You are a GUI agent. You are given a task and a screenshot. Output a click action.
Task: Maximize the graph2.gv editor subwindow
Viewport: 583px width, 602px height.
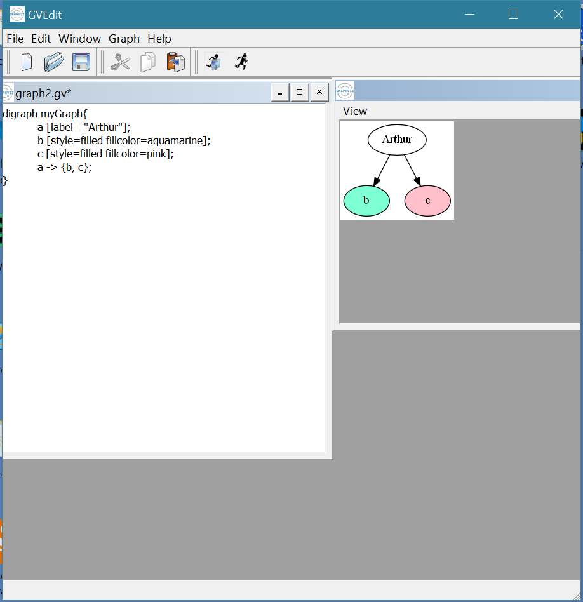pos(300,92)
